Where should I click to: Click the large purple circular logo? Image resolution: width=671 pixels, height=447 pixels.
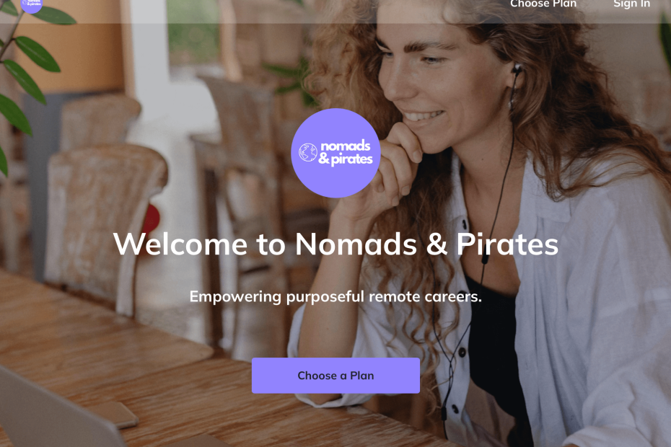[x=335, y=153]
